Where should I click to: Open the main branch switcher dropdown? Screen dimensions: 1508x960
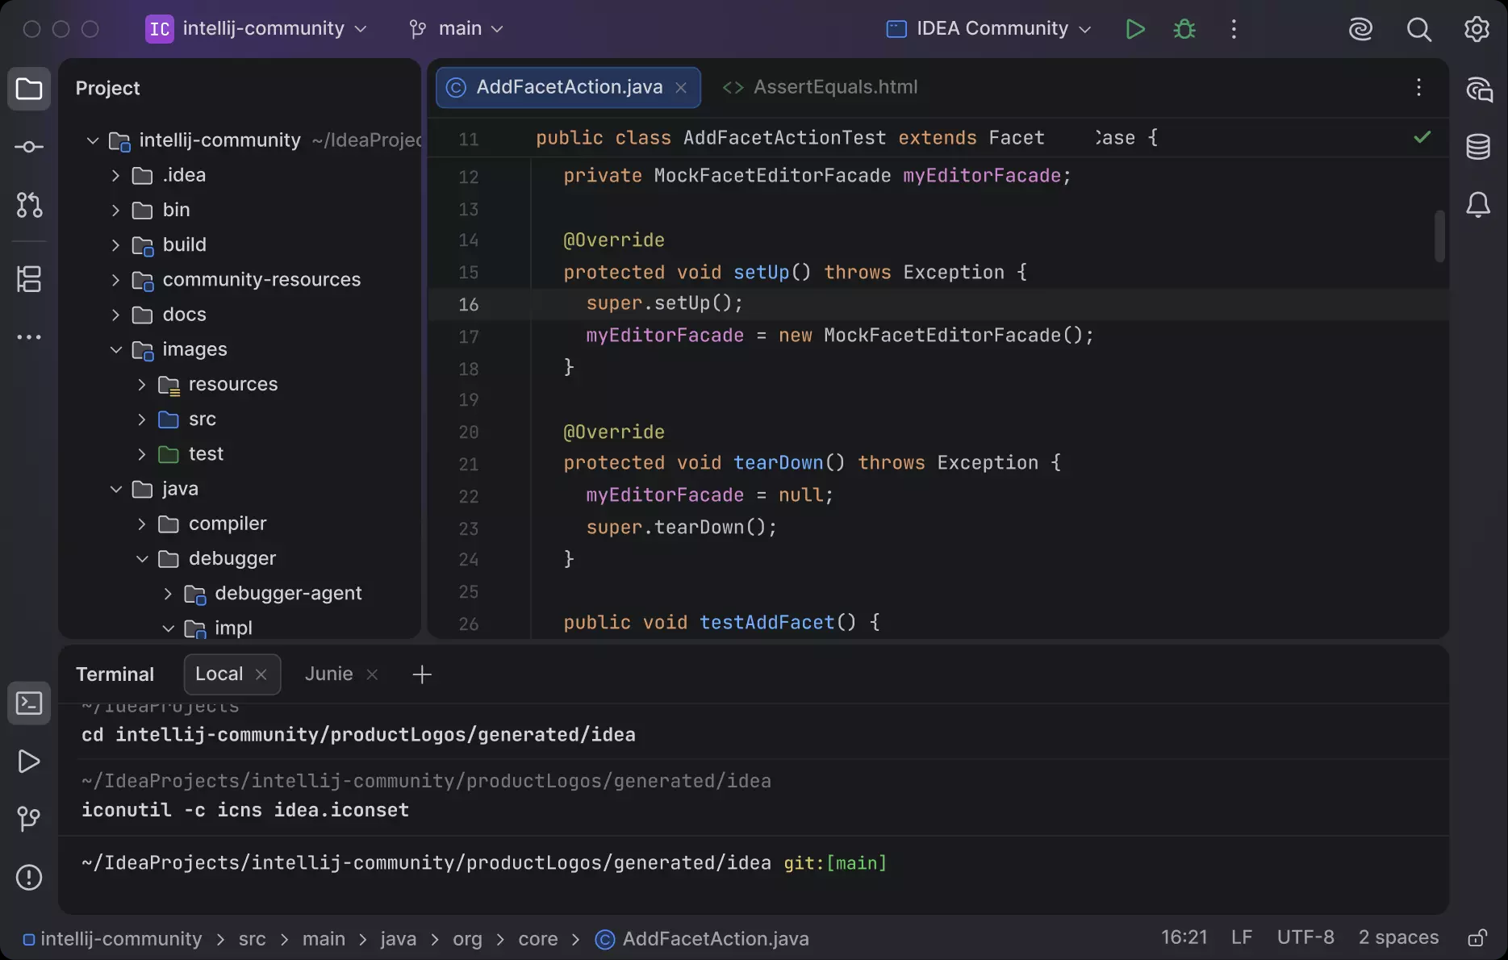click(456, 28)
